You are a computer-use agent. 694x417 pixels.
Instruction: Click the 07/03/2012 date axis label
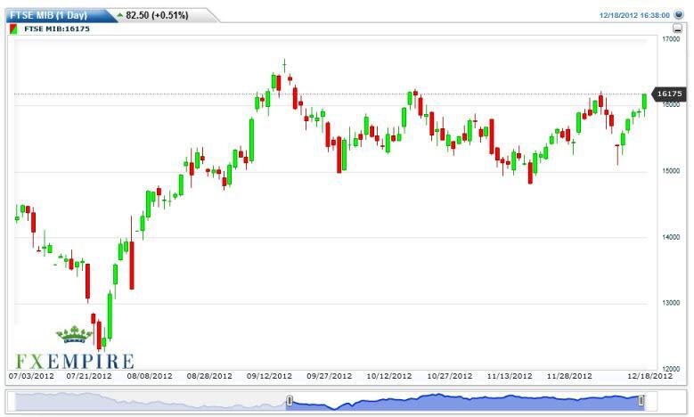[31, 376]
